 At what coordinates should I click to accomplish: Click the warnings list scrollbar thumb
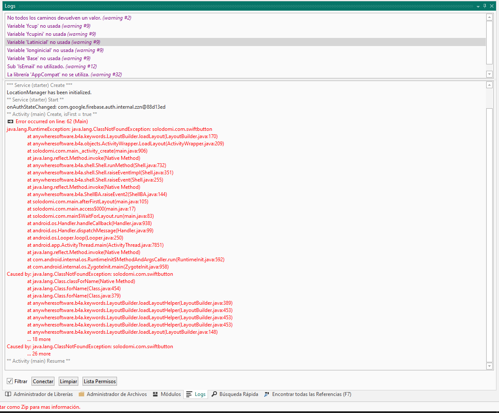coord(490,43)
